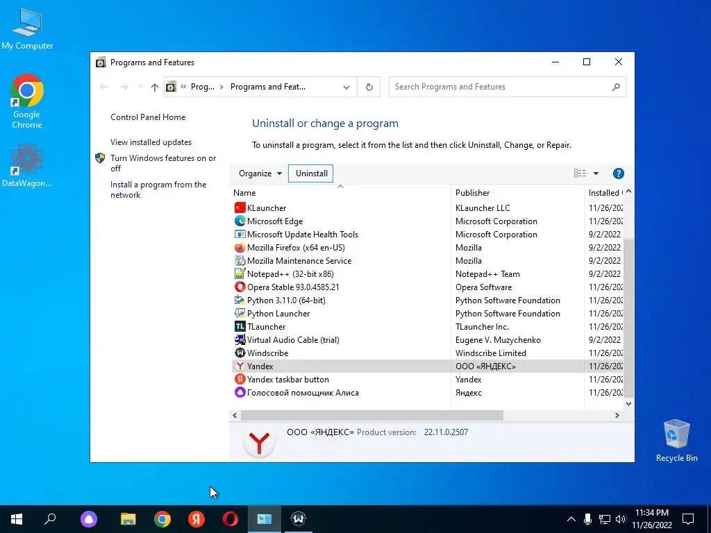Screen dimensions: 711x533
Task: Open recent locations dropdown arrow
Action: [x=140, y=87]
